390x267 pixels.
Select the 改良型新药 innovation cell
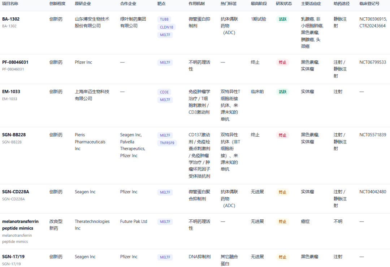56,225
